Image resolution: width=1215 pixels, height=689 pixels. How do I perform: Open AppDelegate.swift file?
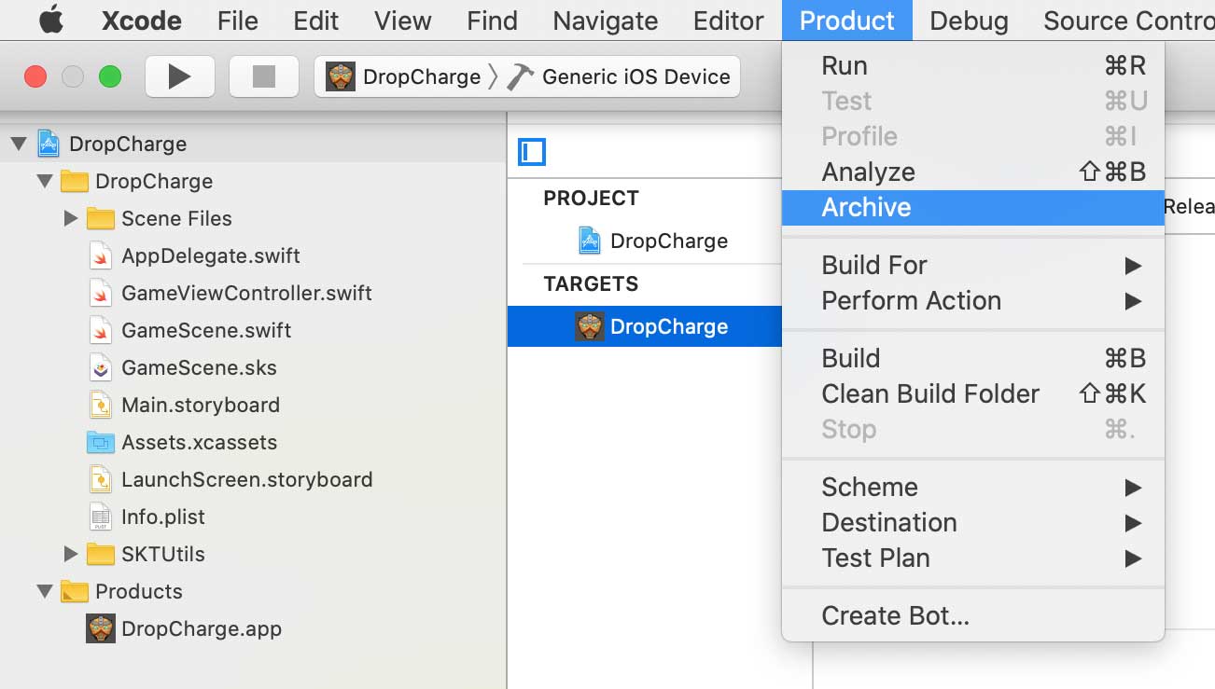[x=210, y=255]
